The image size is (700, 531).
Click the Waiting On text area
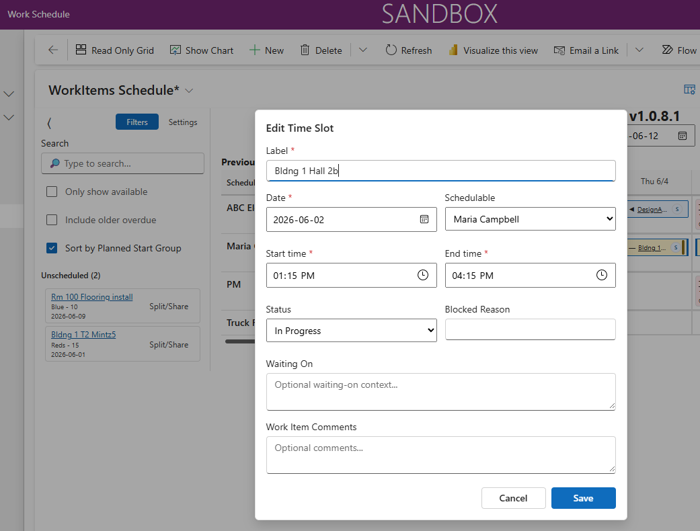(440, 392)
